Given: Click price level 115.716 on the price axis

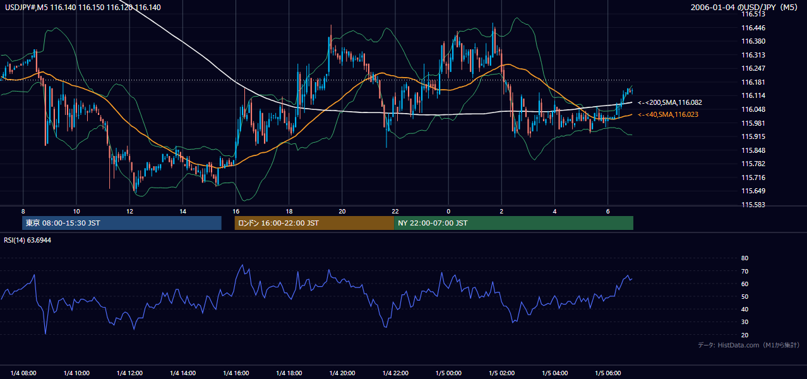Looking at the screenshot, I should (x=753, y=177).
